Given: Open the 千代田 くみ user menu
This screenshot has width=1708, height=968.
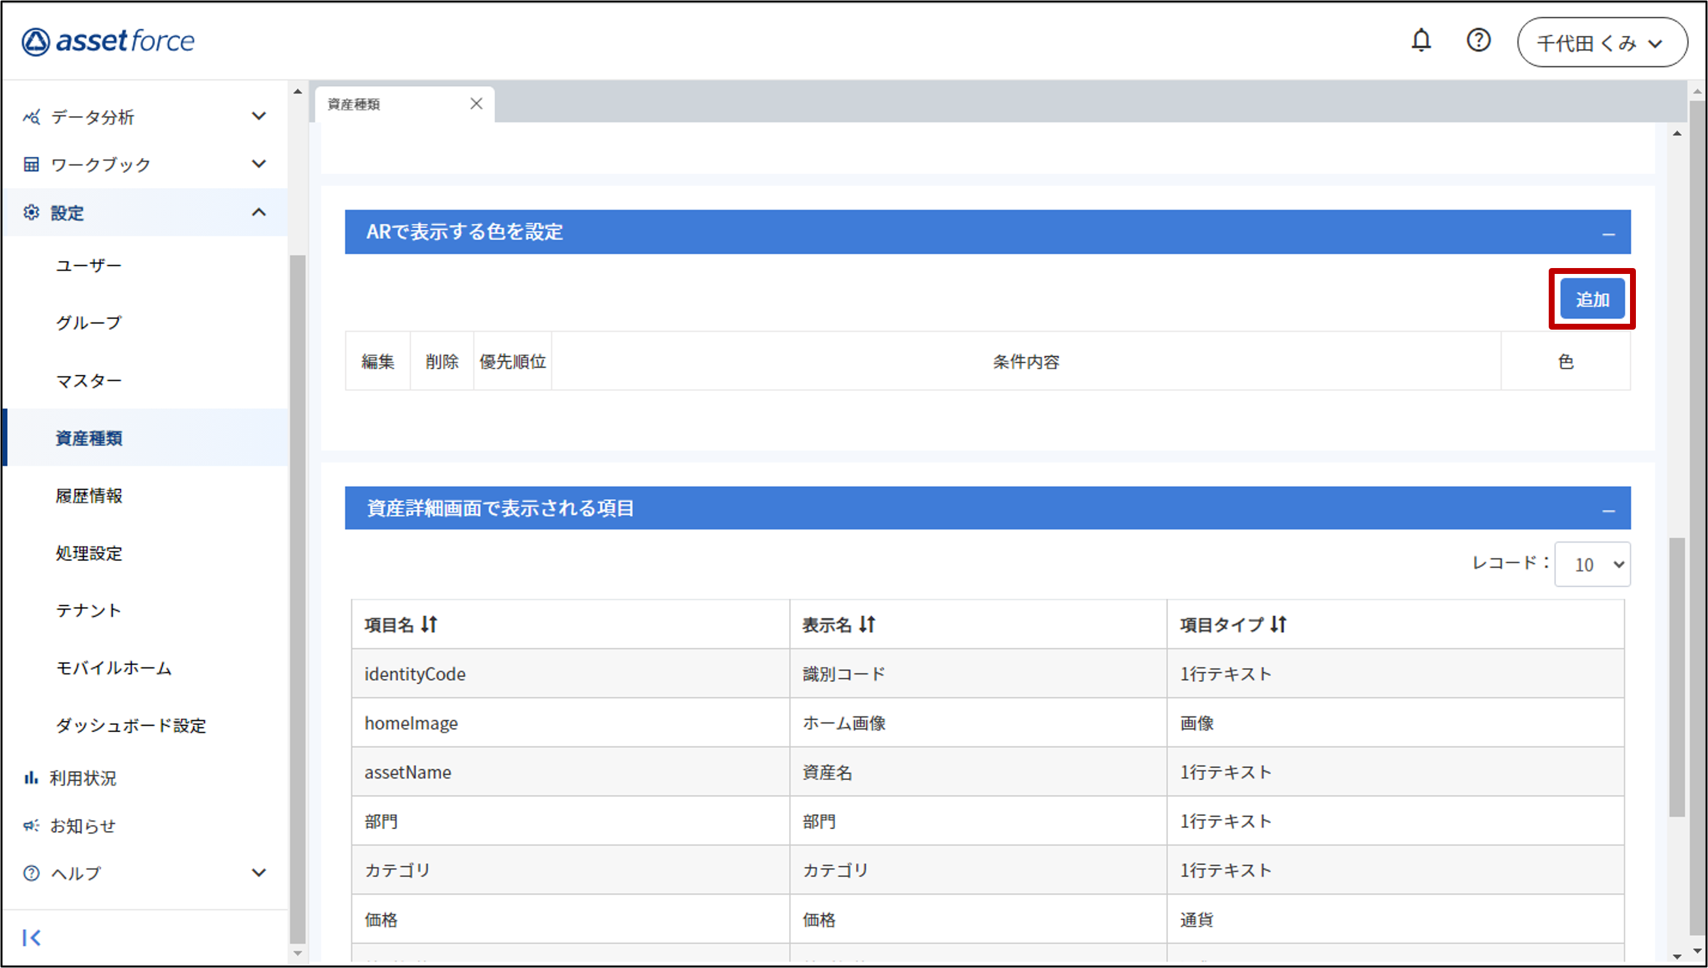Looking at the screenshot, I should click(x=1601, y=43).
